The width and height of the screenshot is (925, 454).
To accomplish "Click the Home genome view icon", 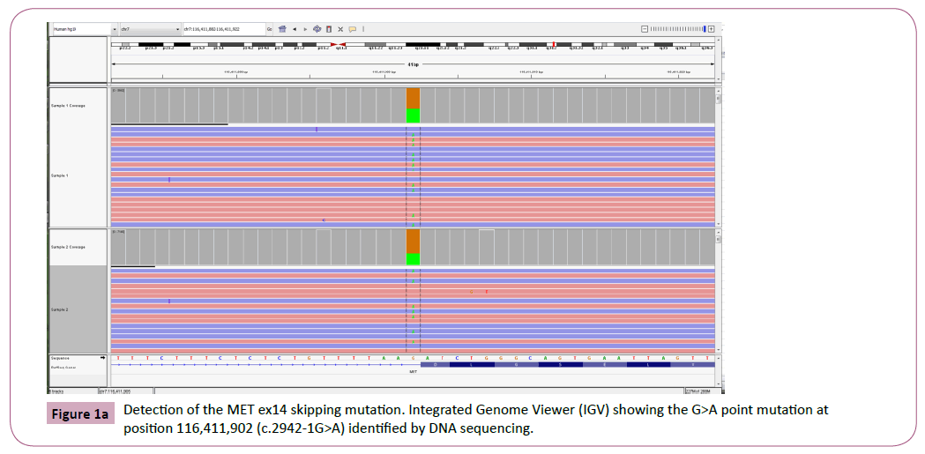I will click(x=282, y=29).
